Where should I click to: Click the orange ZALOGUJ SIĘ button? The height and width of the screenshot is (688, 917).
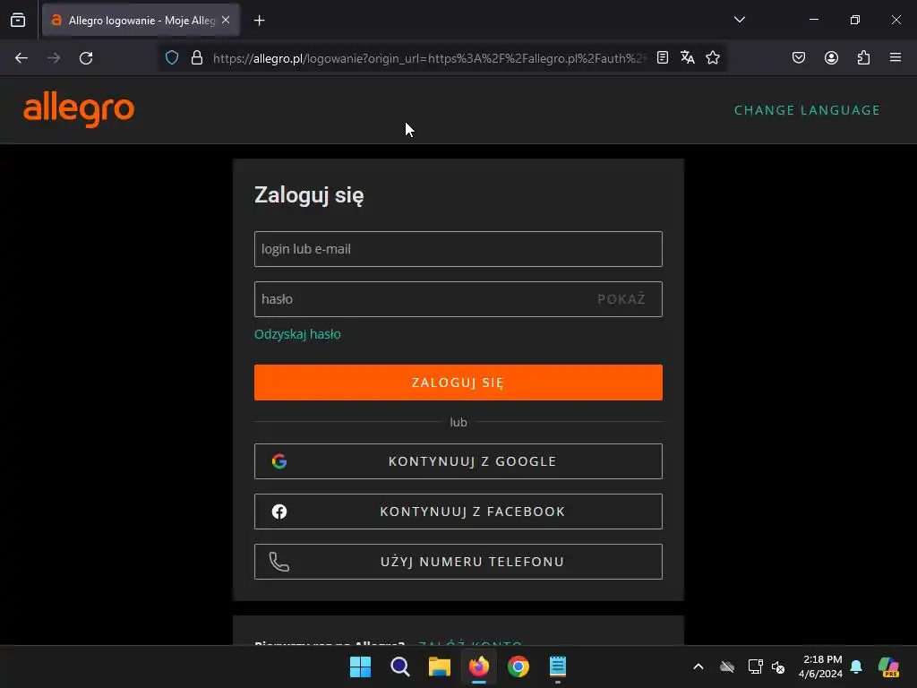(458, 383)
